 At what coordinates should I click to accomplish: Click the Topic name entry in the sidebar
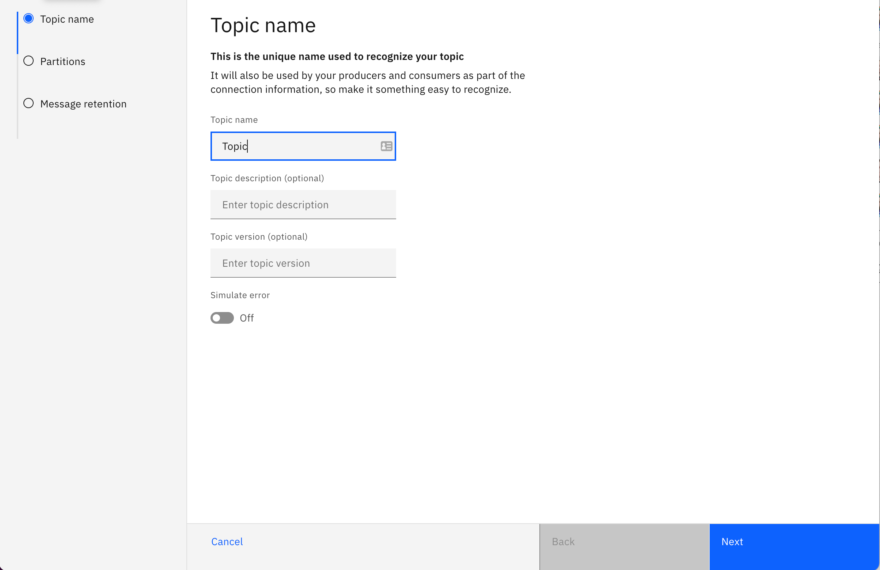coord(67,19)
